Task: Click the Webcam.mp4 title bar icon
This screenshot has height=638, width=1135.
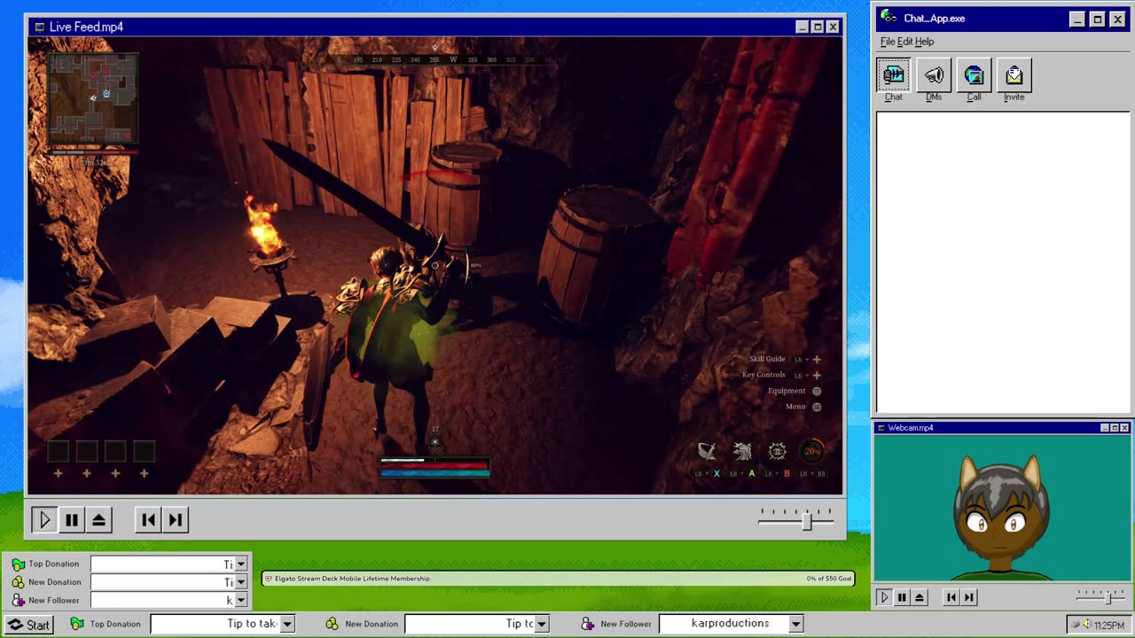Action: point(881,428)
